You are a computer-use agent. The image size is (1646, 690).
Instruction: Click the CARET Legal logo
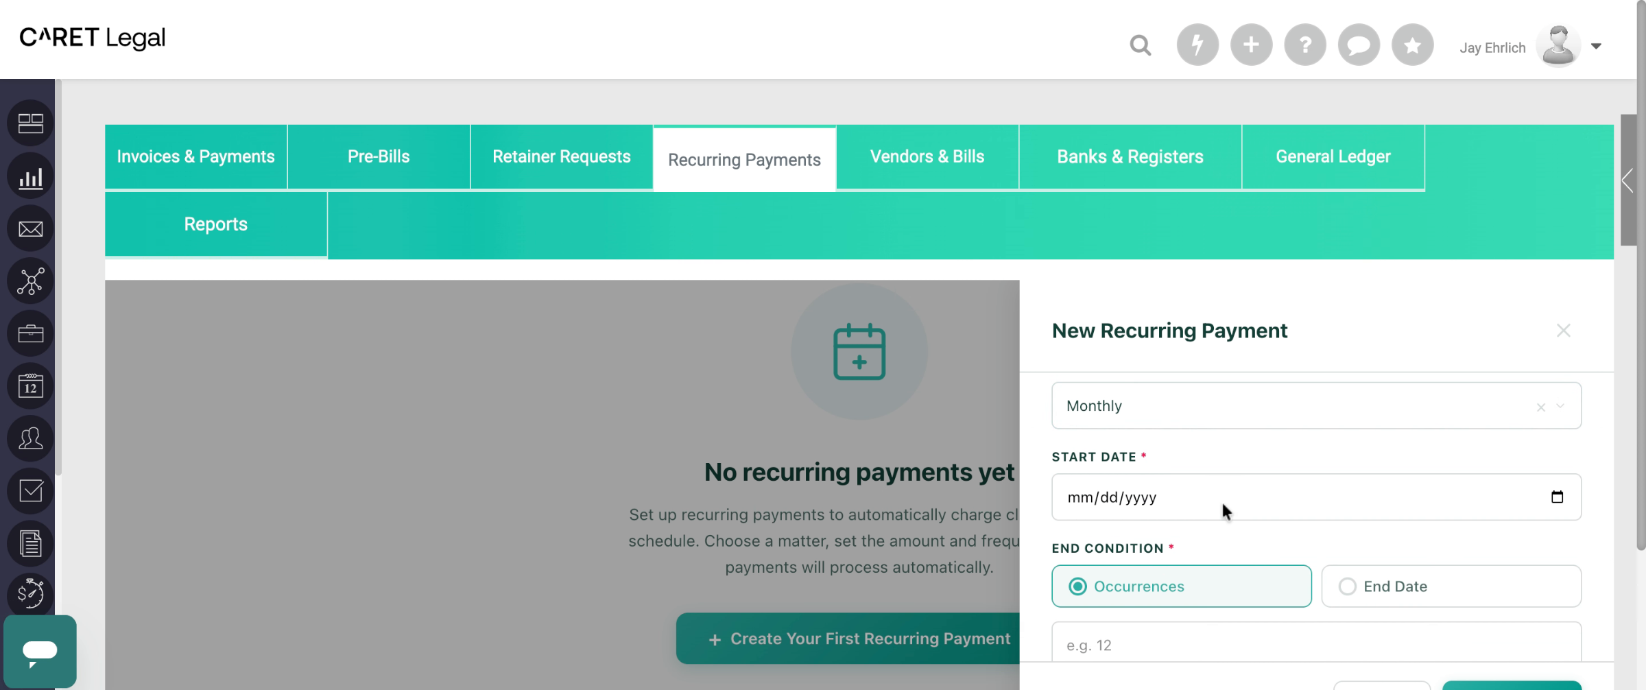coord(93,38)
